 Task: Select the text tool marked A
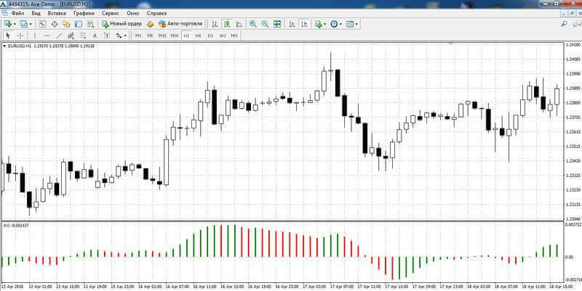[x=95, y=36]
